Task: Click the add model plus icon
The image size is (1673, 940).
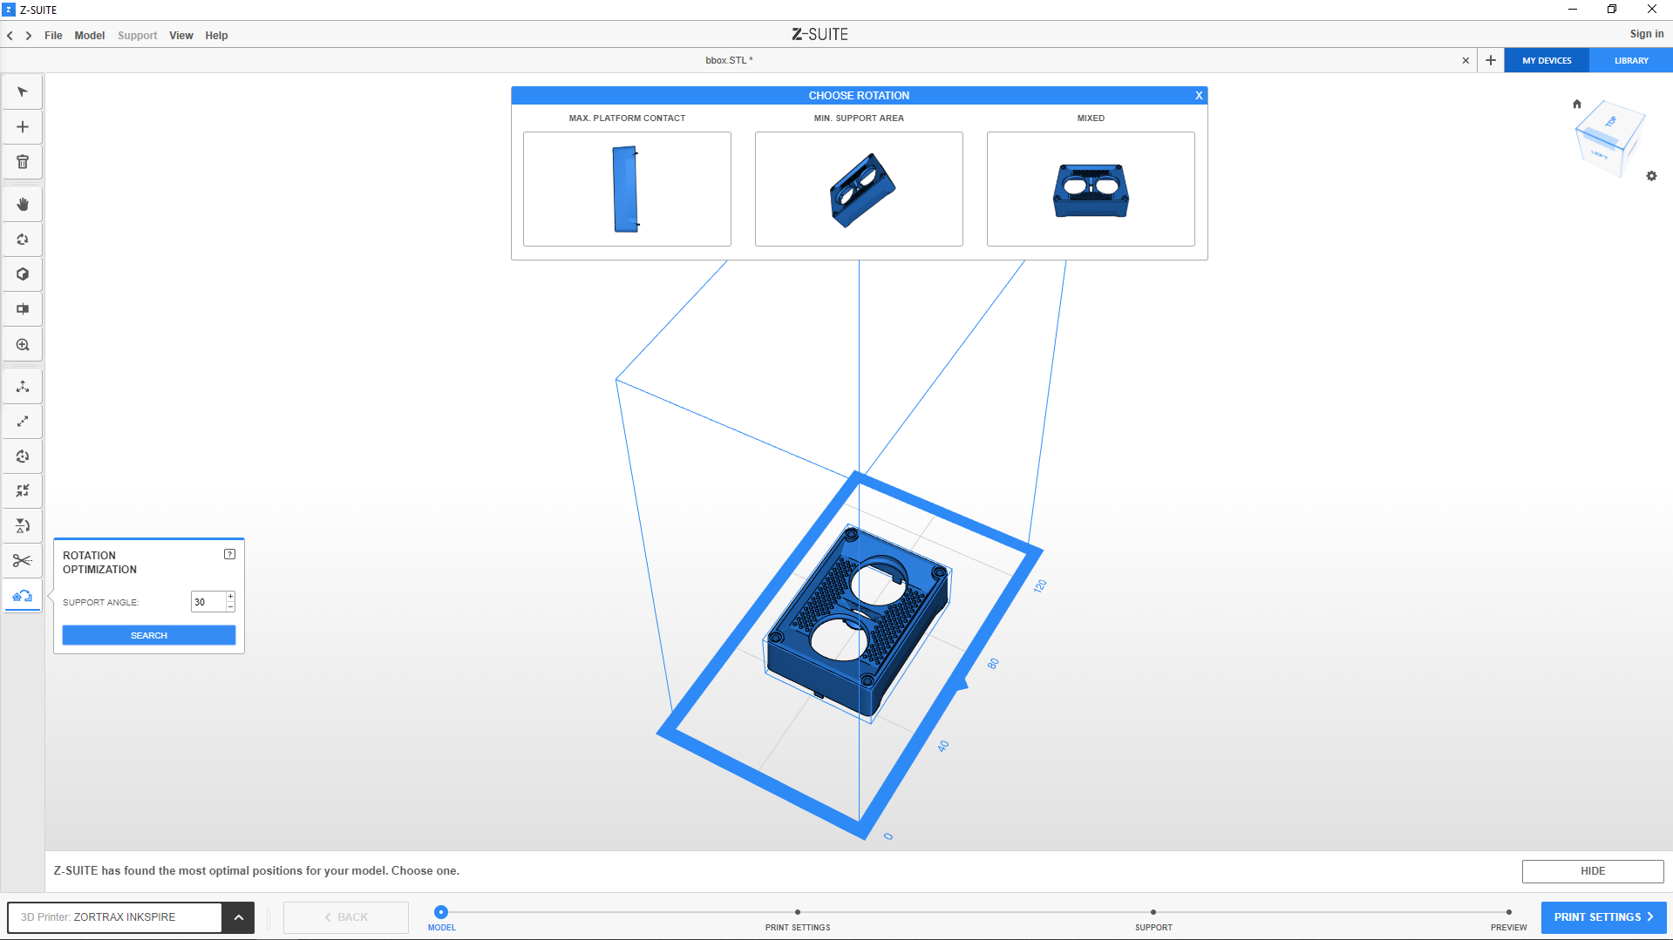Action: tap(23, 127)
